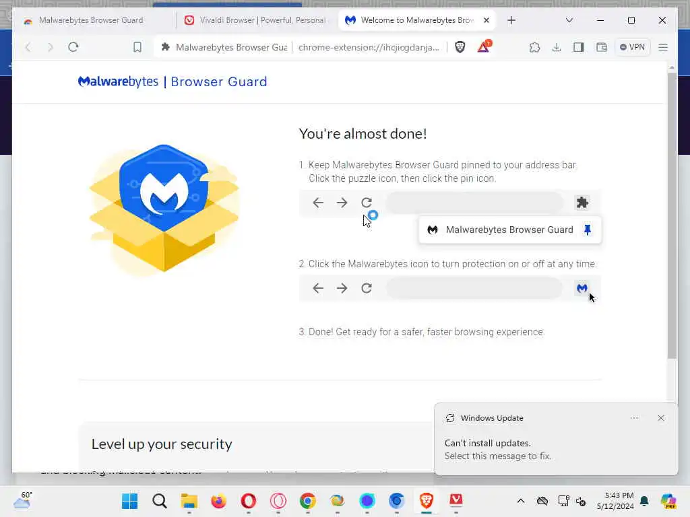Open the Downloads icon in toolbar

point(557,47)
